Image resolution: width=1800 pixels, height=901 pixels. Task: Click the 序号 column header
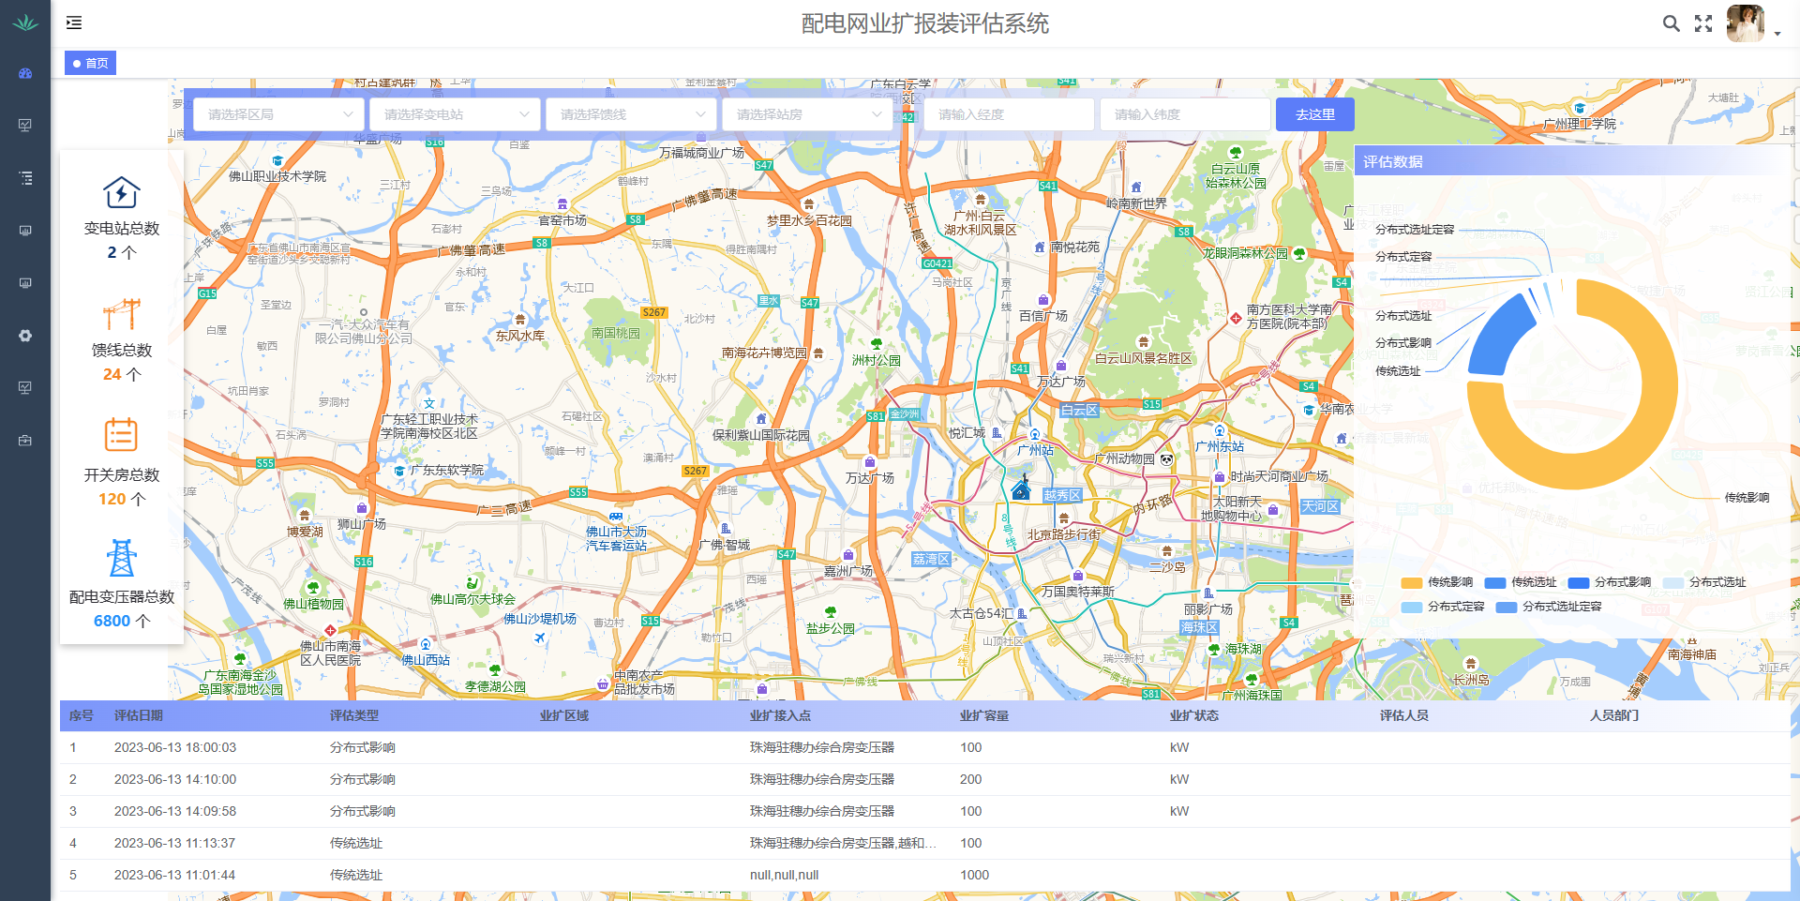click(x=82, y=715)
